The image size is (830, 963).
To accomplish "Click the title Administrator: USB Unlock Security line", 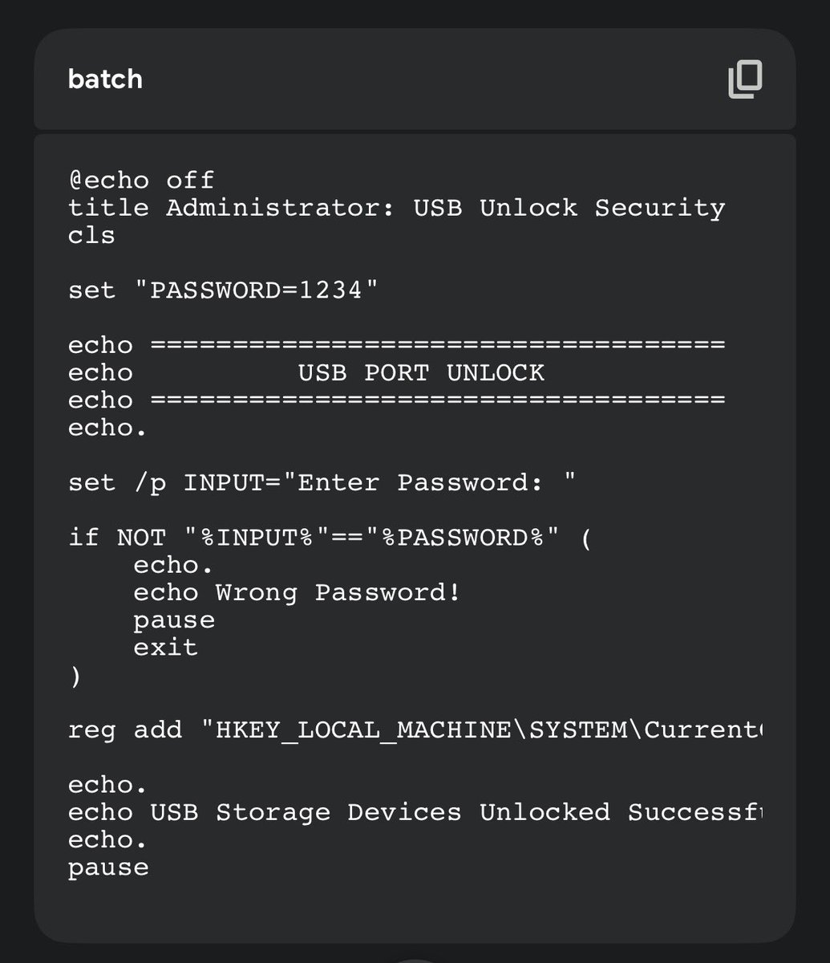I will pos(397,208).
